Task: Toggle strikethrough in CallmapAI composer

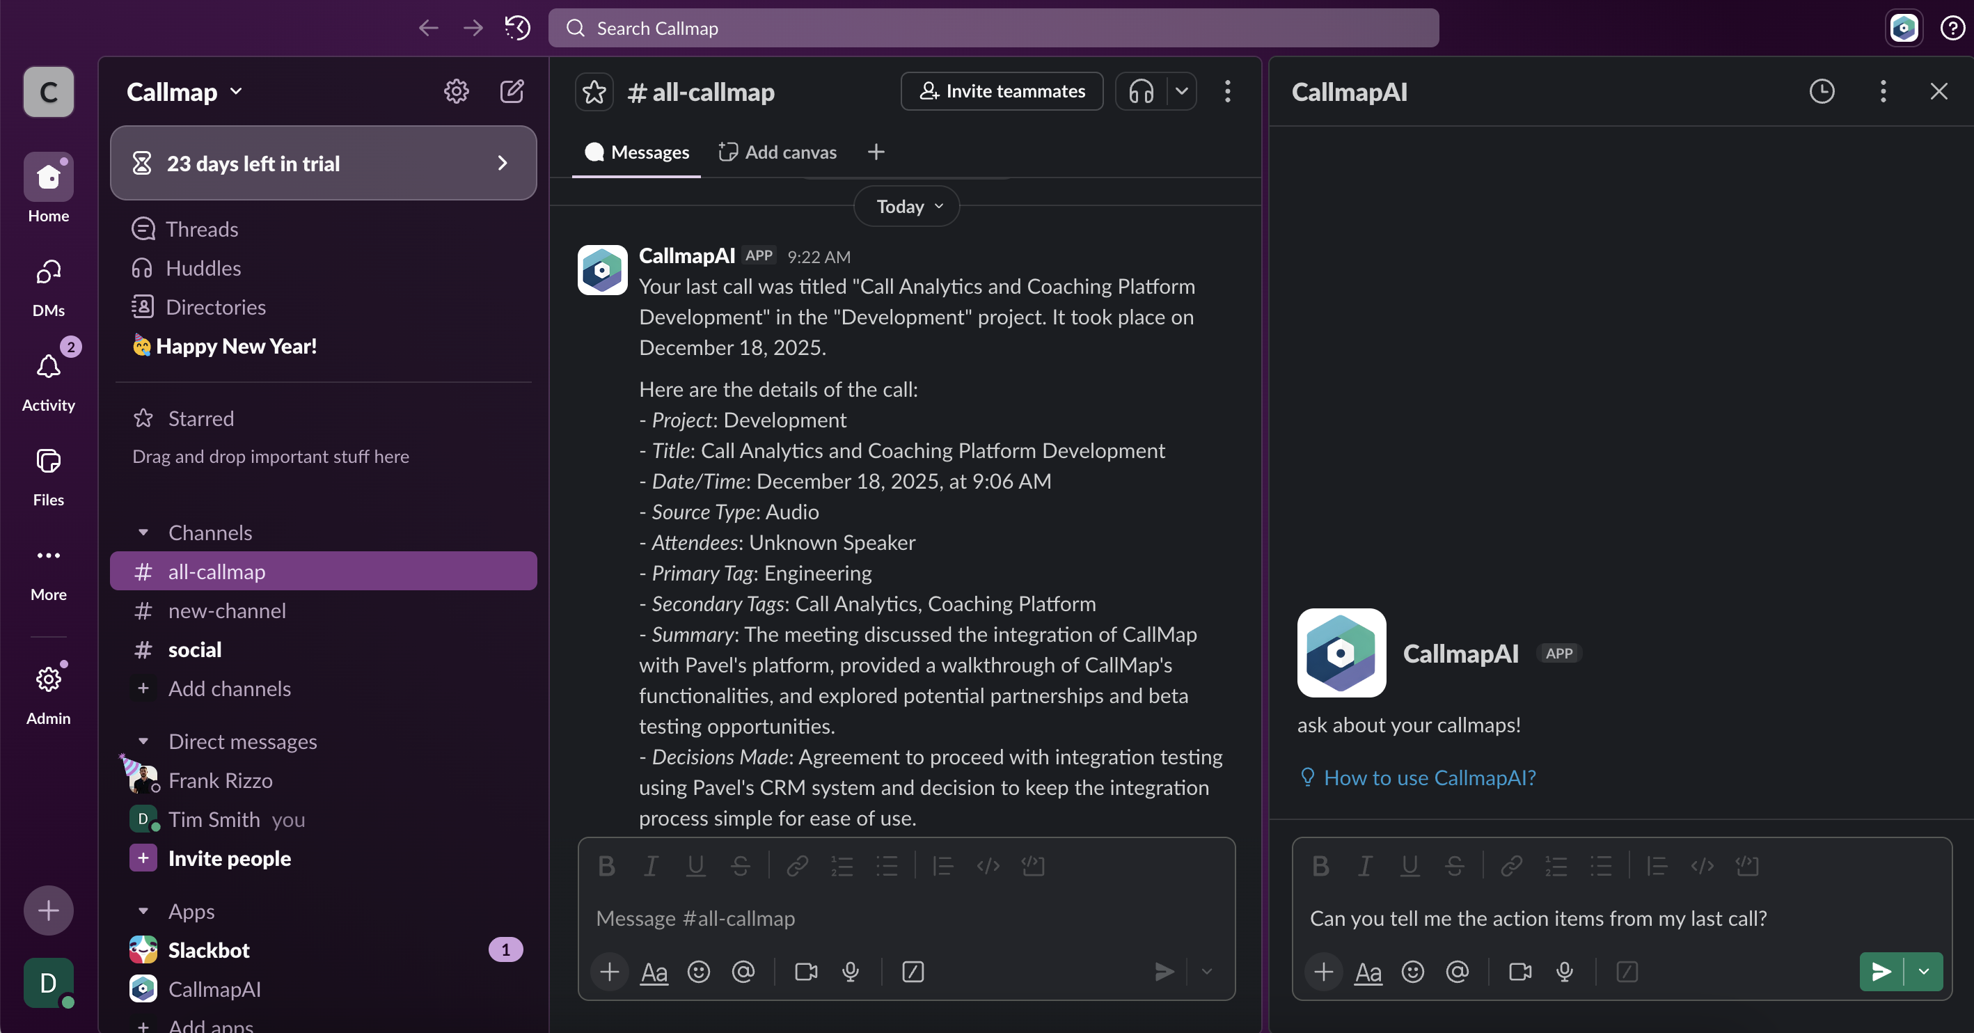Action: coord(1453,866)
